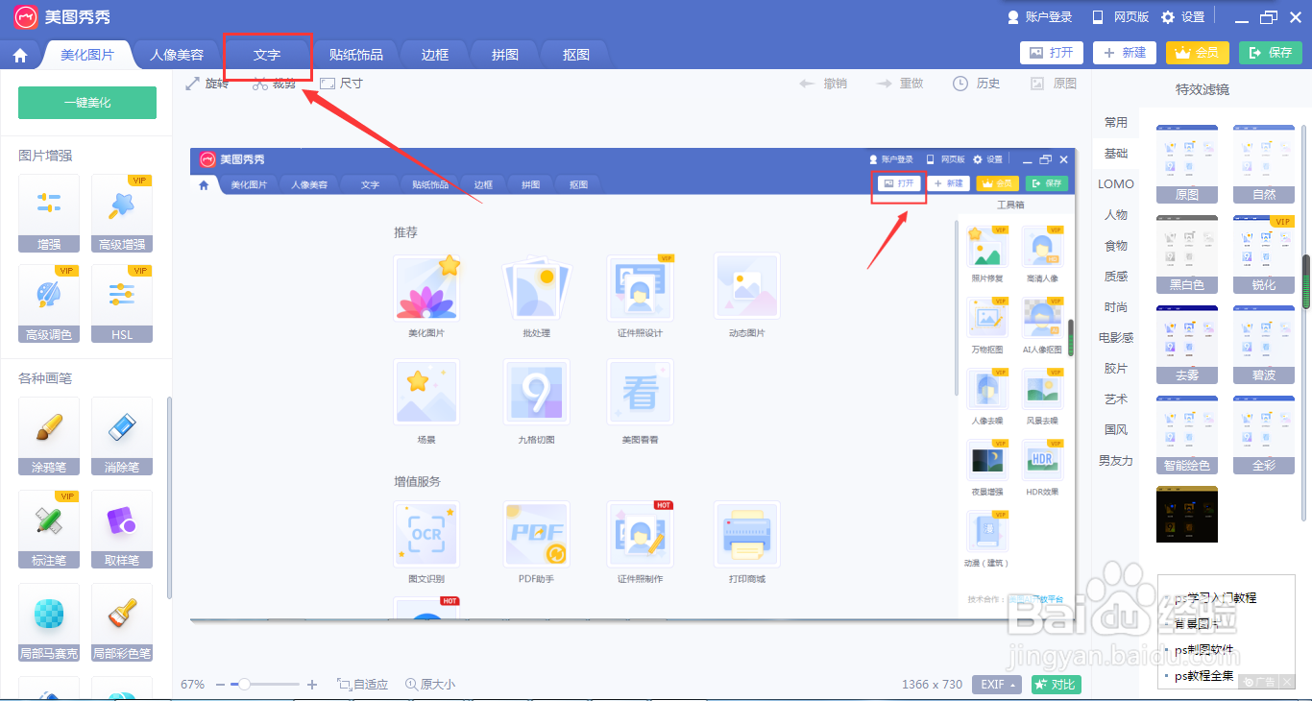This screenshot has width=1312, height=701.
Task: View image at 原大小
Action: 430,685
